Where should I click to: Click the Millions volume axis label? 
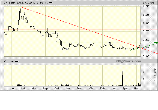[x=155, y=75]
